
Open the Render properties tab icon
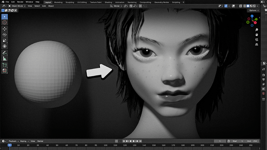tap(264, 75)
